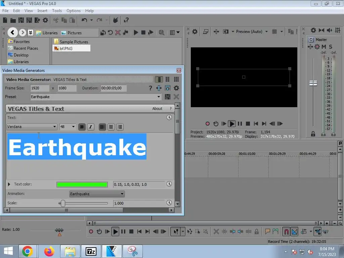Click the Scale slider handle
Screen dimensions: 344x258
tap(63, 203)
